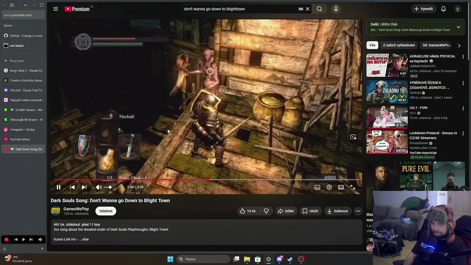Open YouTube notifications bell
Image resolution: width=471 pixels, height=265 pixels.
pos(443,9)
